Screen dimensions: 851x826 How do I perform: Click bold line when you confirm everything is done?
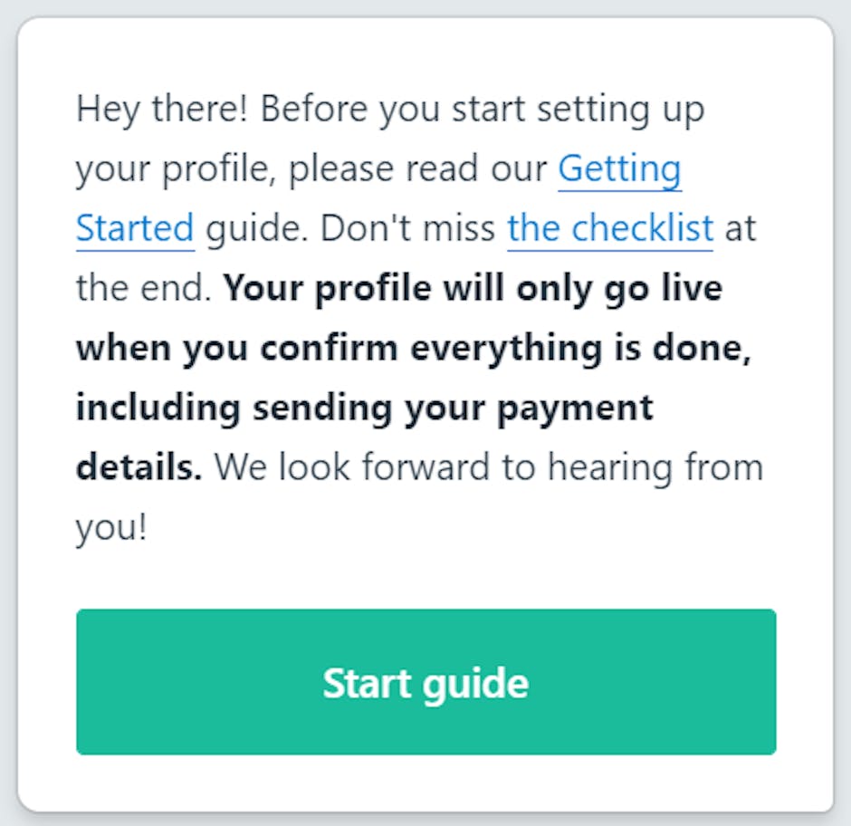(414, 348)
